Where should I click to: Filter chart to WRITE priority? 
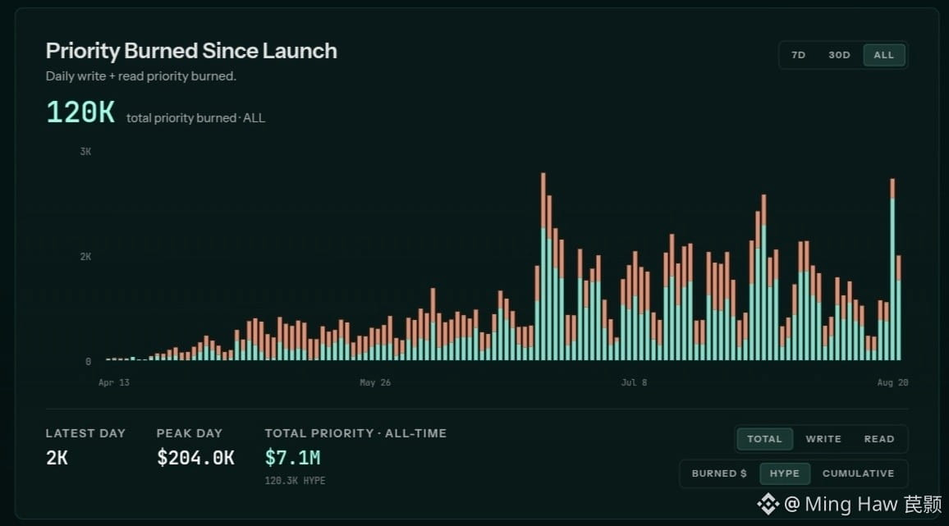(823, 439)
